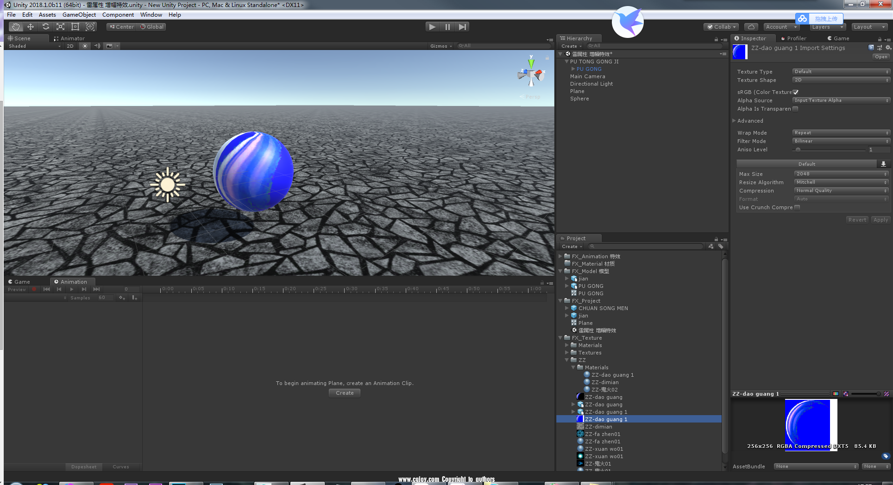Select ZZ-dimian material in Project
Viewport: 893px width, 485px height.
point(605,382)
